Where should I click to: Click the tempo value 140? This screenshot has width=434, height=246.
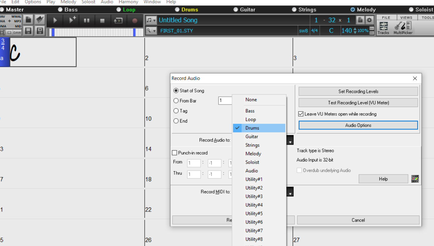tap(346, 30)
